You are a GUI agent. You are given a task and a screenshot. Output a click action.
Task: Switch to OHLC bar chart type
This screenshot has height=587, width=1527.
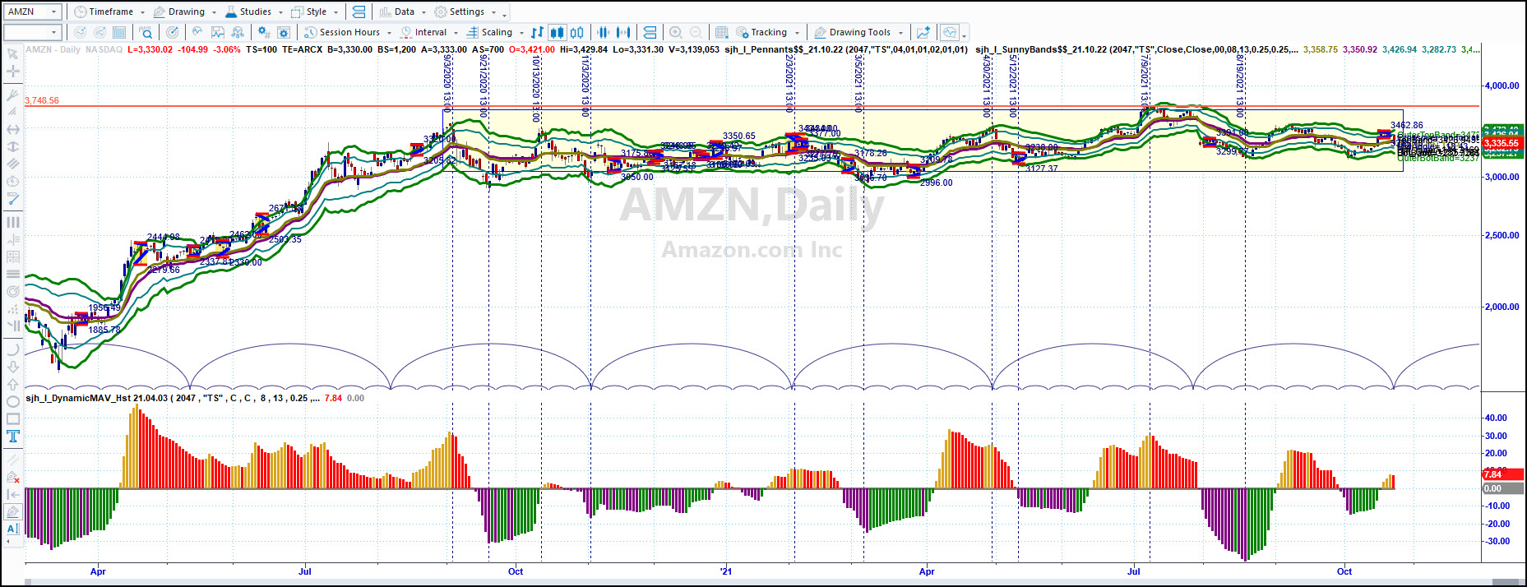click(x=537, y=32)
